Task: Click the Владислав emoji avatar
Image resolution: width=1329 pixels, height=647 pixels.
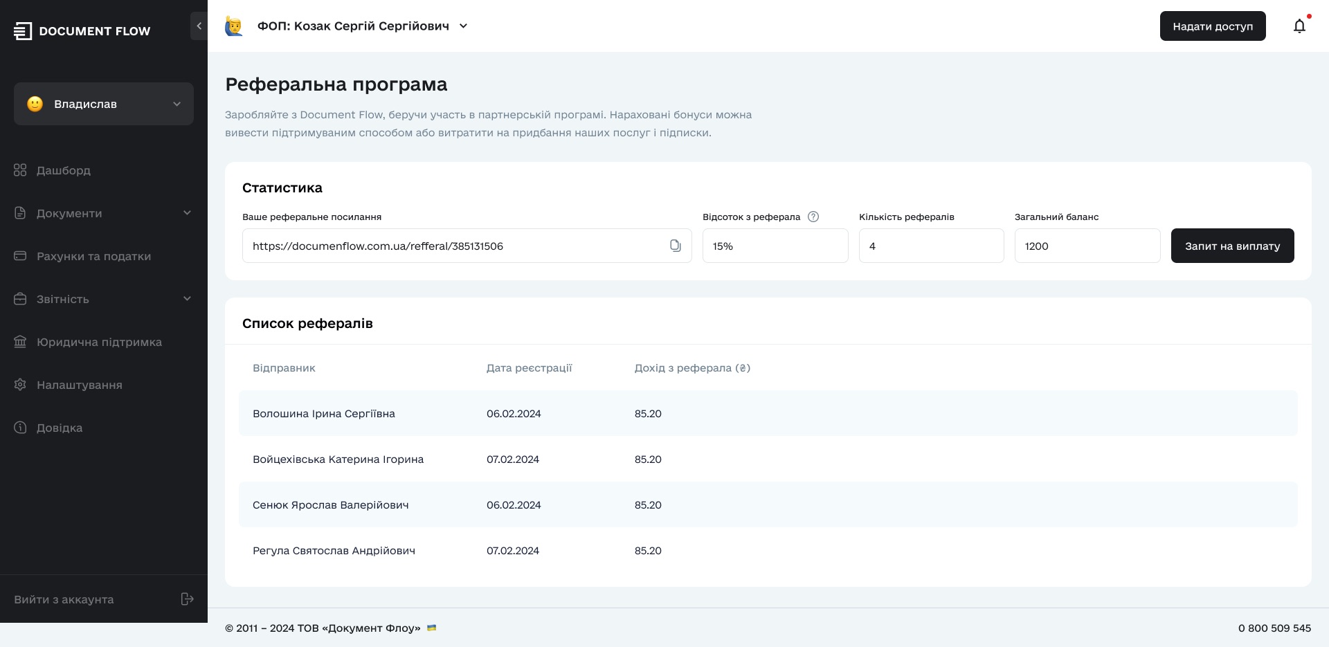Action: [35, 104]
